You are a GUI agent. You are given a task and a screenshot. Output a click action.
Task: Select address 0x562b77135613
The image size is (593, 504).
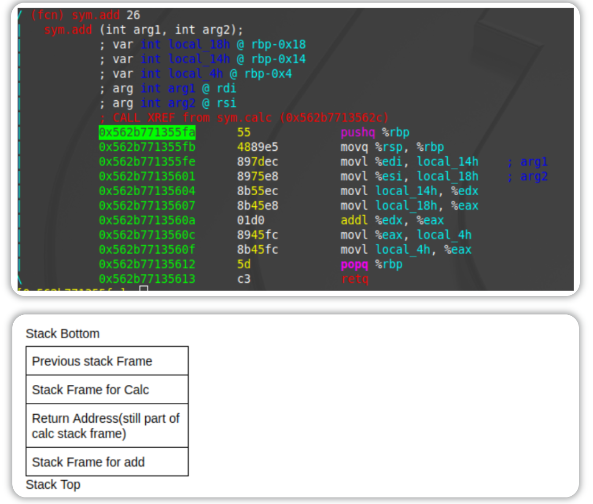147,279
